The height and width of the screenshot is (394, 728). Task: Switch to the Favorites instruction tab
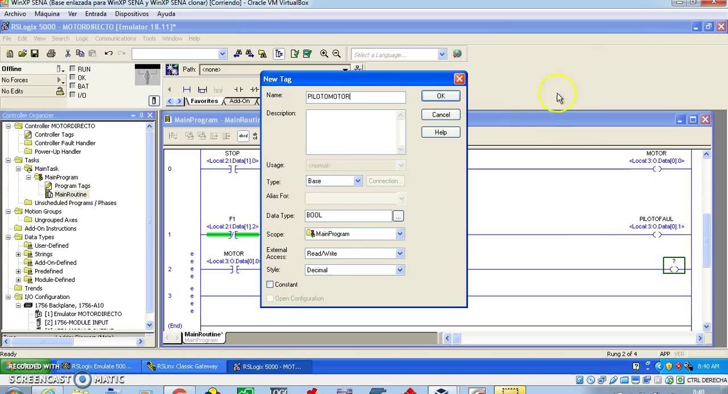click(204, 101)
